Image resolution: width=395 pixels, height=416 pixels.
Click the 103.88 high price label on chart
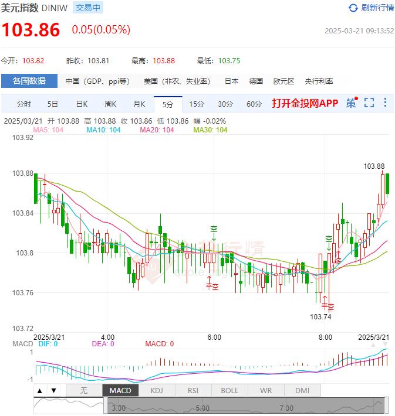tap(374, 166)
